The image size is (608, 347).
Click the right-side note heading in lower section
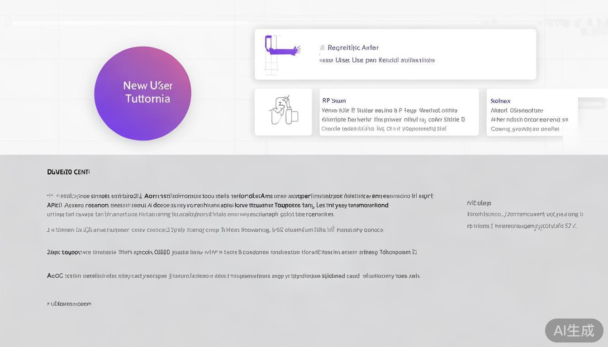479,203
